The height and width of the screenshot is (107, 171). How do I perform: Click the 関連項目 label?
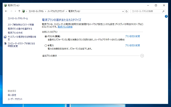tap(12, 91)
